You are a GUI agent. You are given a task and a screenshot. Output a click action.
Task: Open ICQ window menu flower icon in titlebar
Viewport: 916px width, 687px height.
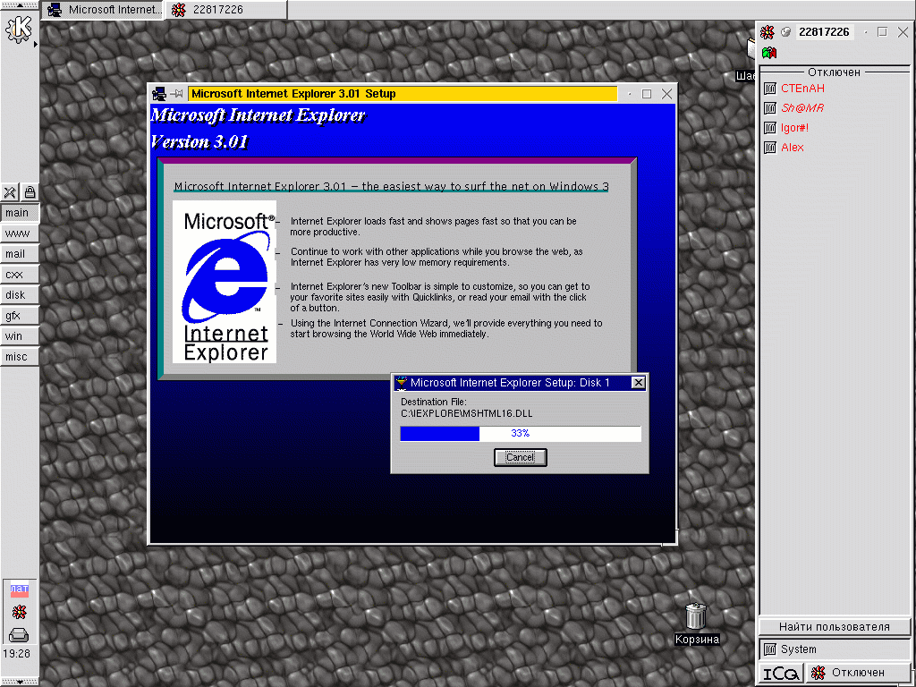pos(767,32)
